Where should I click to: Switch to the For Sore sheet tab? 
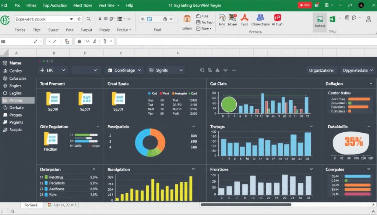coord(31,205)
